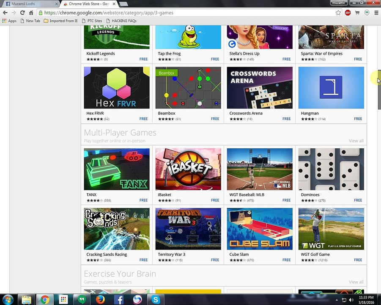Click the volume speaker tray icon
The width and height of the screenshot is (381, 305).
[x=351, y=300]
